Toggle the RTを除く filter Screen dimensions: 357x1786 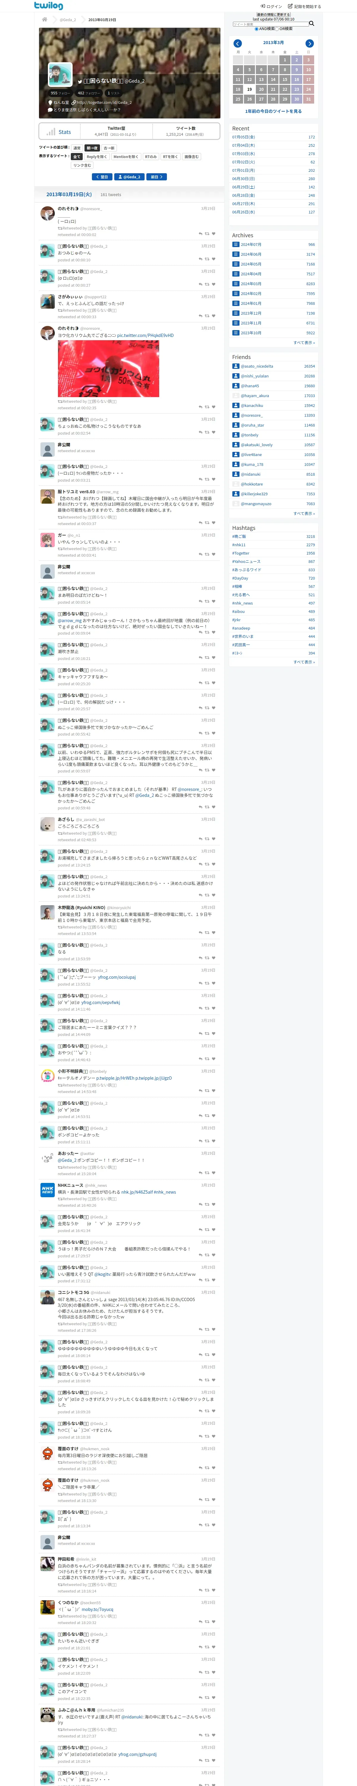click(170, 157)
